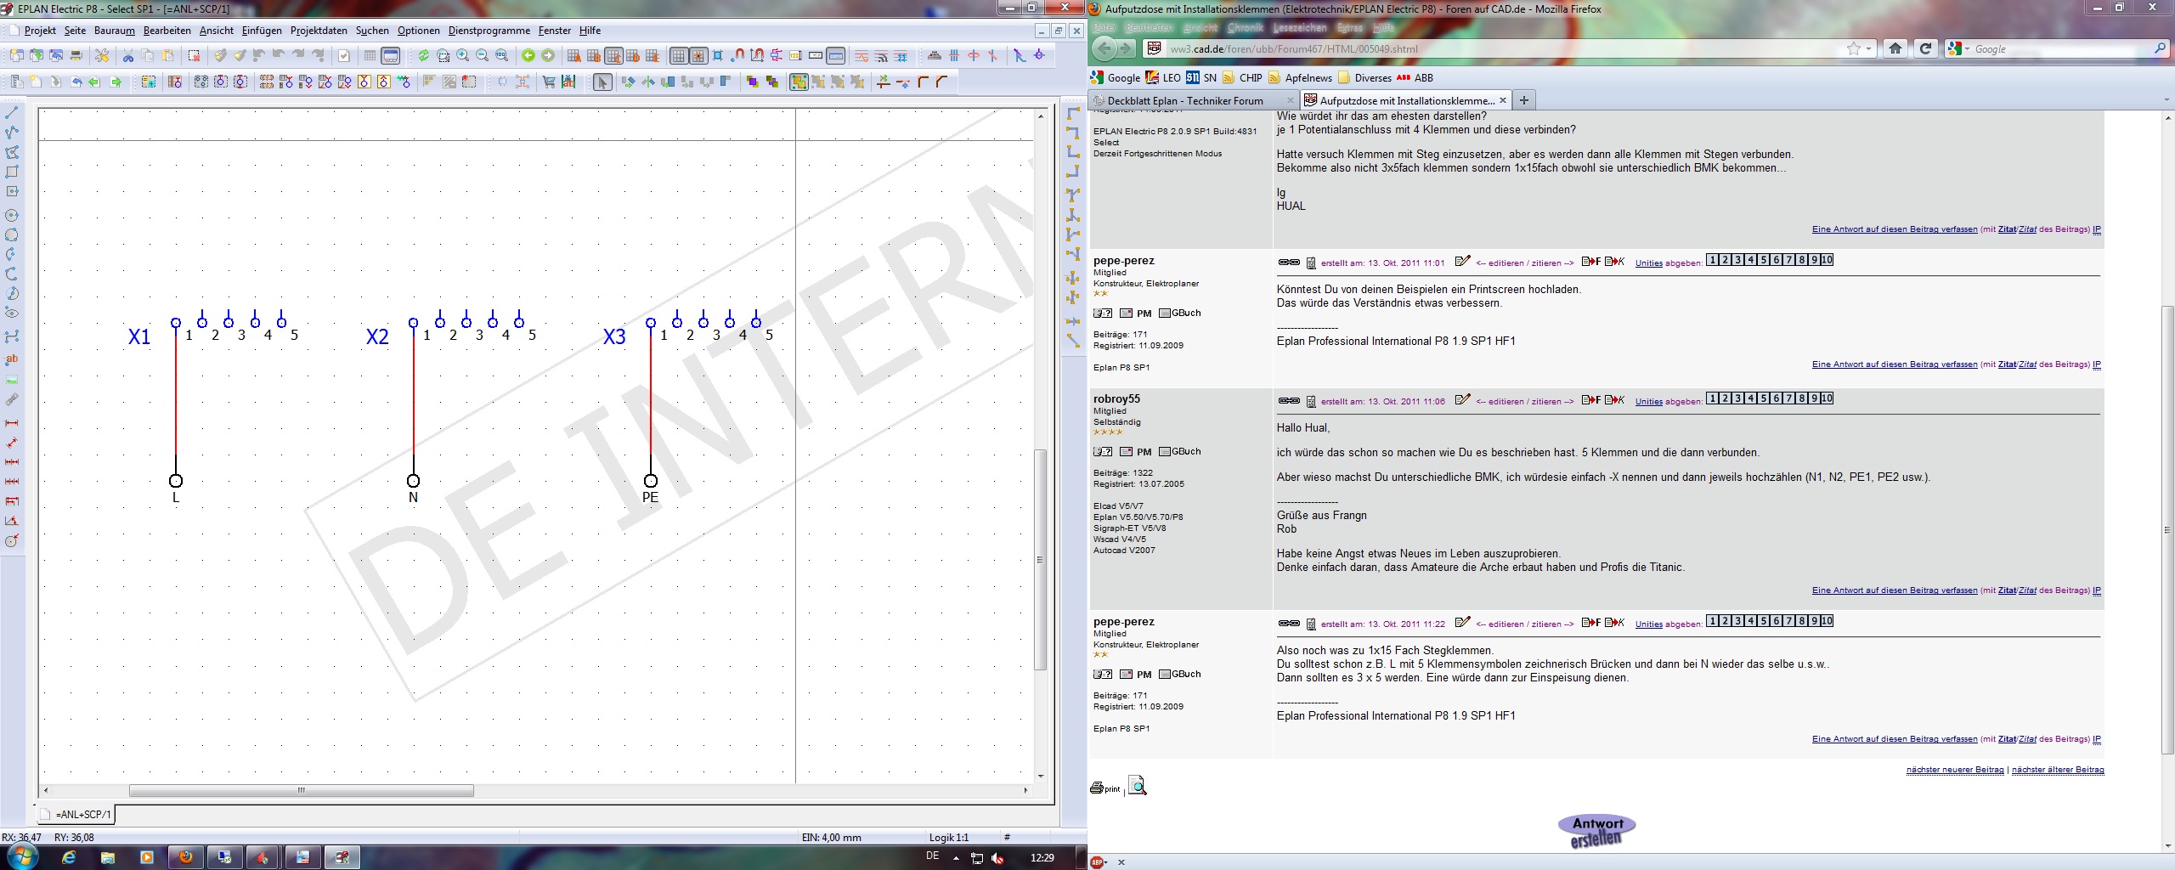Image resolution: width=2175 pixels, height=870 pixels.
Task: Click the Firefox reload button
Action: (x=1926, y=48)
